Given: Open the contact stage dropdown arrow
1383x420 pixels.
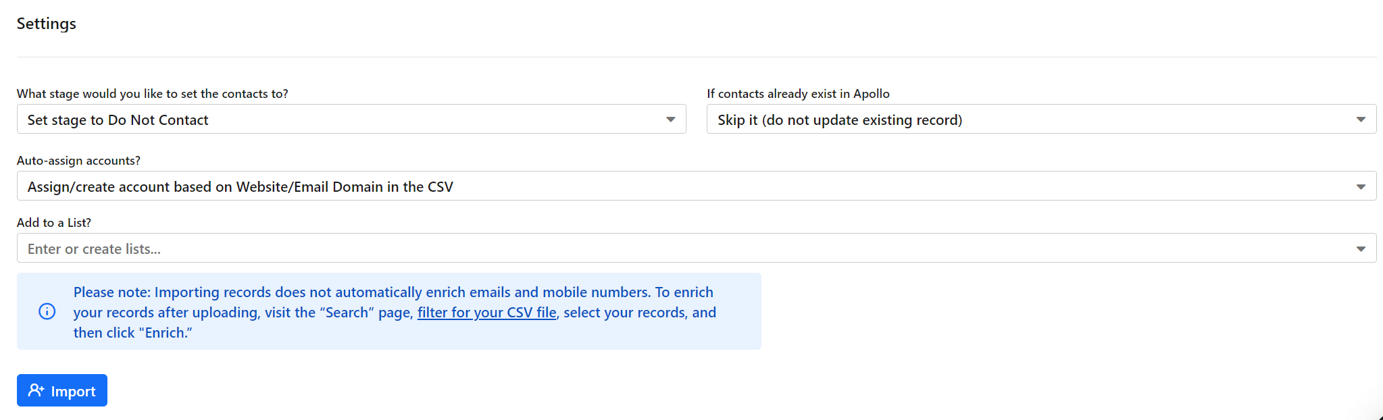Looking at the screenshot, I should 670,120.
